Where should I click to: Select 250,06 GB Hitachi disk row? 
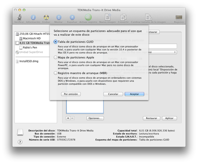pos(32,34)
